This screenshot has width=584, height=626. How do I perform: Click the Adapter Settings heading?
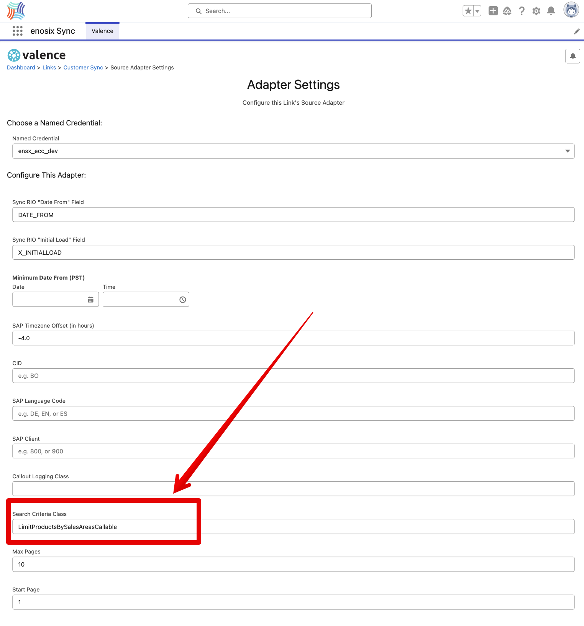click(x=294, y=85)
